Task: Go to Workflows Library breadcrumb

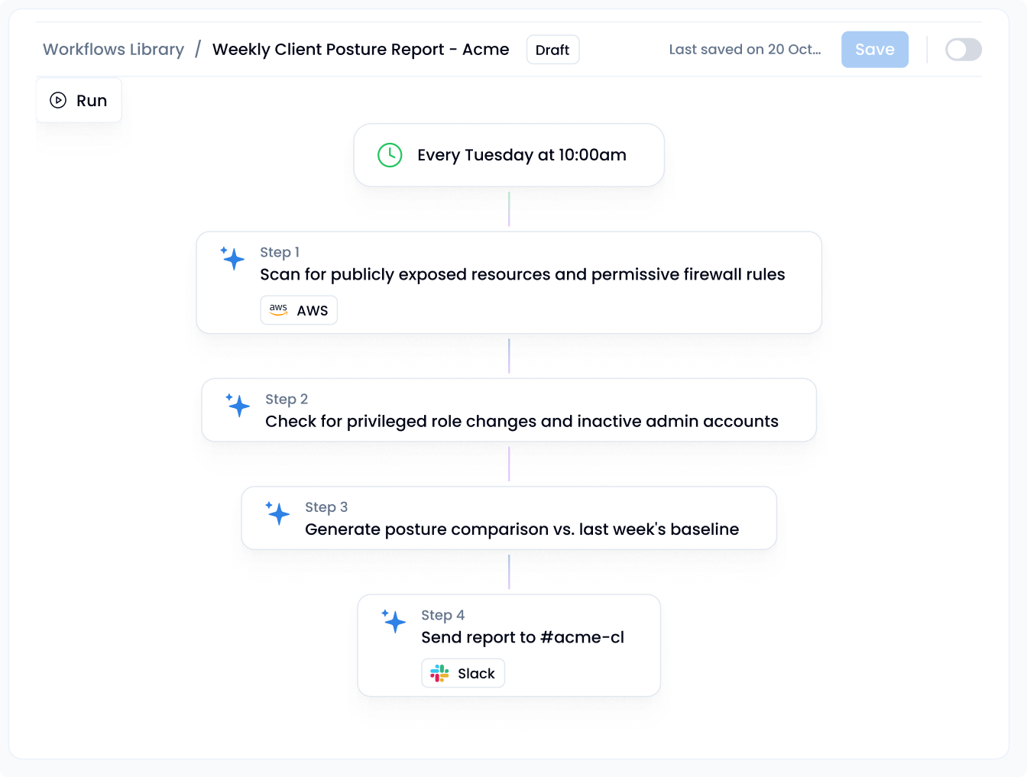Action: pyautogui.click(x=113, y=50)
